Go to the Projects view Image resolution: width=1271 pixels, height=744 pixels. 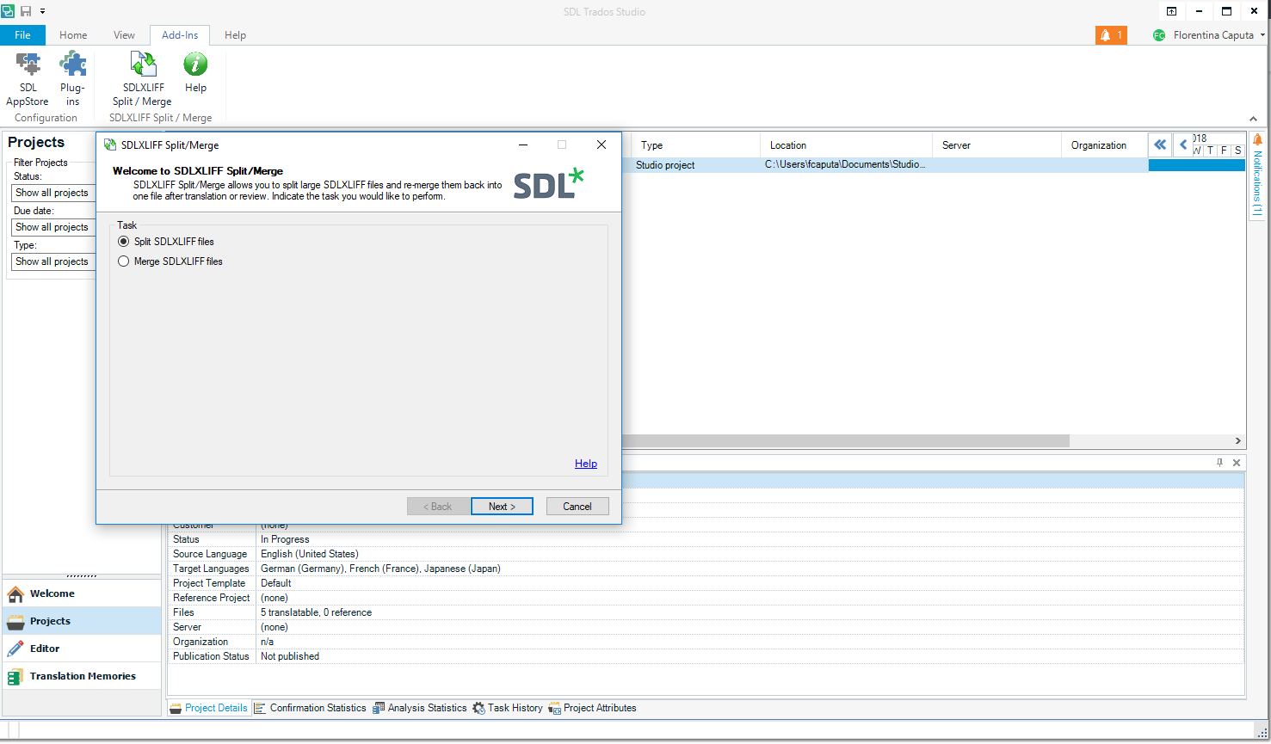pos(82,621)
